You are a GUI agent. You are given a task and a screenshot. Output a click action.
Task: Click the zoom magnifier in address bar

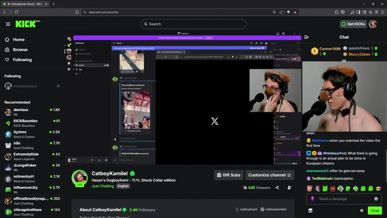(274, 12)
